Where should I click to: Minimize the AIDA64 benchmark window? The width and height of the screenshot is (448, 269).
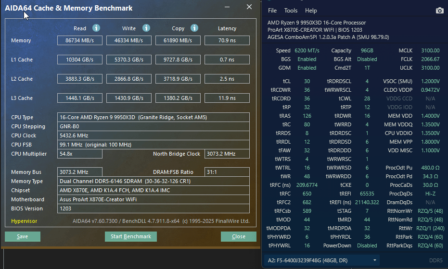pos(227,7)
